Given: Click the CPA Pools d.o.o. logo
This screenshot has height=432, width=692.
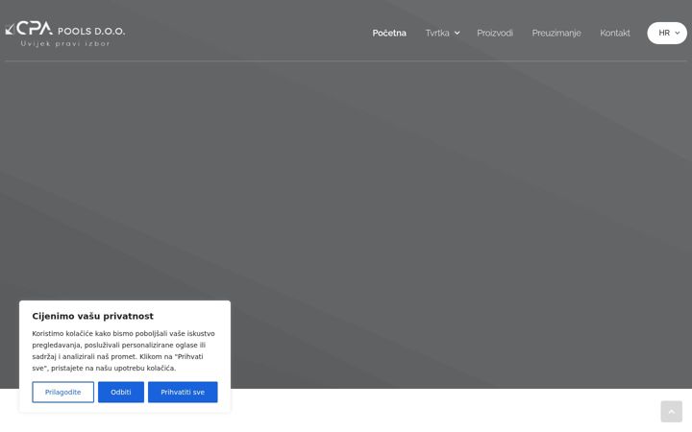Looking at the screenshot, I should pos(65,34).
